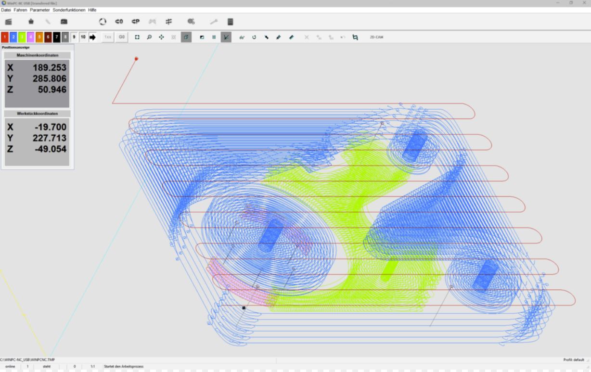Select the red tool number 1 color swatch
The height and width of the screenshot is (372, 591).
(x=4, y=37)
